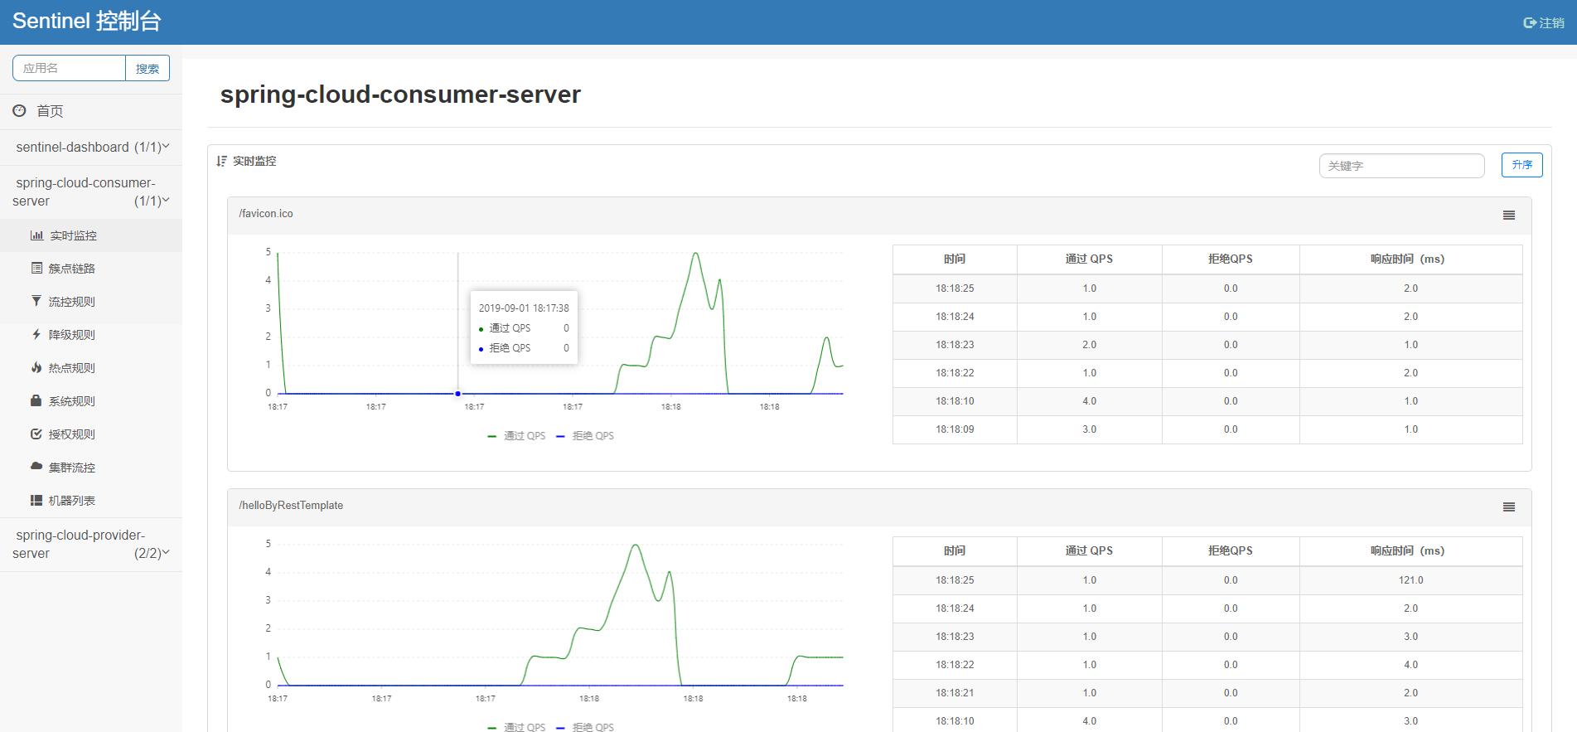Open the 实时监控 sidebar menu item
The image size is (1577, 732).
coord(91,235)
